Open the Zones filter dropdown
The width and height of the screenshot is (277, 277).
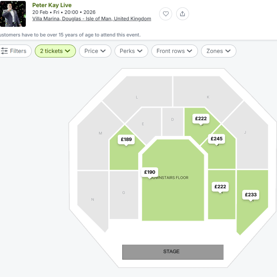(218, 51)
